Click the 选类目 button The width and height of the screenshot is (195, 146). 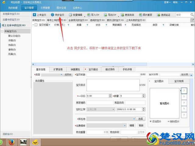[x=68, y=75]
